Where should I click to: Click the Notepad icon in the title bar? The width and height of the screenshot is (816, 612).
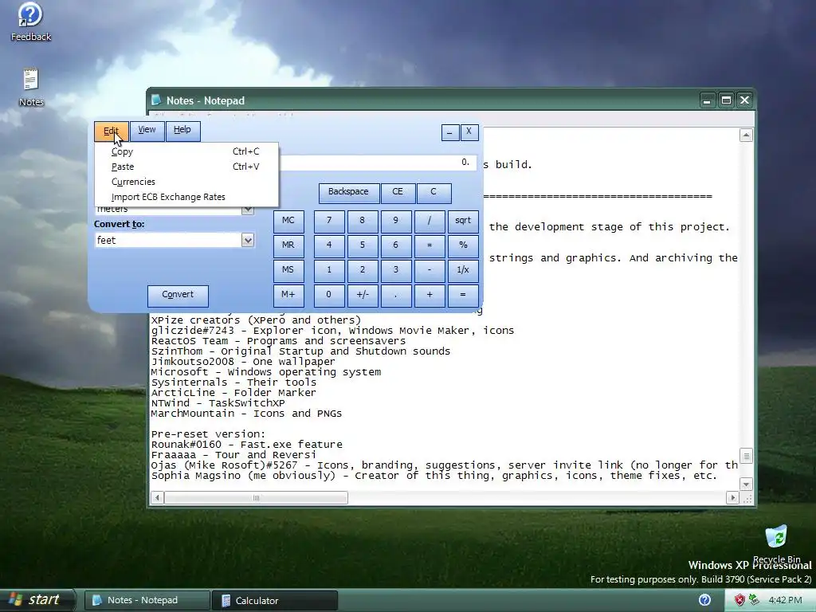(156, 100)
